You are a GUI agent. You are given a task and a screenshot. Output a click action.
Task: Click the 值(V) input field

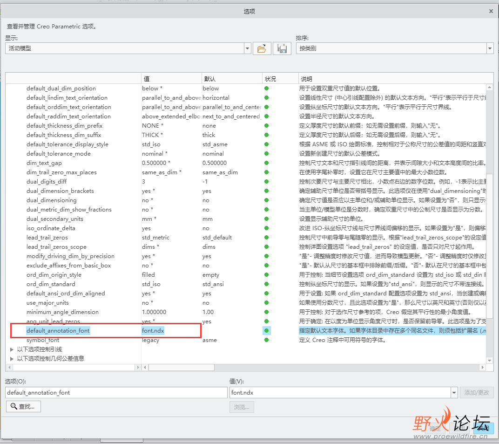pos(340,393)
